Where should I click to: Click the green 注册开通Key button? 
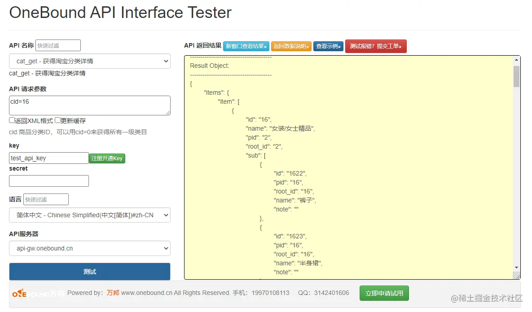coord(107,158)
